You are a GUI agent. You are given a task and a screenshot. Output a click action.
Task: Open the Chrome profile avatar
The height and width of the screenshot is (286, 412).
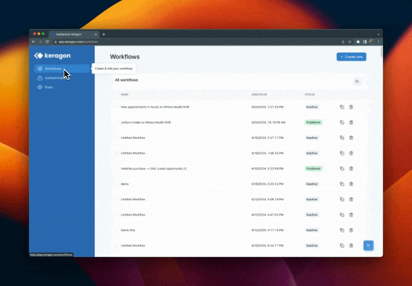[x=372, y=42]
